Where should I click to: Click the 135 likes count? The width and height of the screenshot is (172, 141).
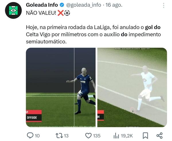click(x=97, y=136)
